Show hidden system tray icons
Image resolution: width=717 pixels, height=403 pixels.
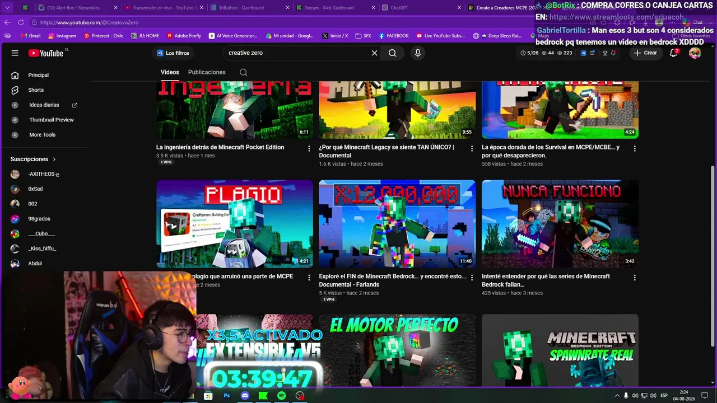617,396
